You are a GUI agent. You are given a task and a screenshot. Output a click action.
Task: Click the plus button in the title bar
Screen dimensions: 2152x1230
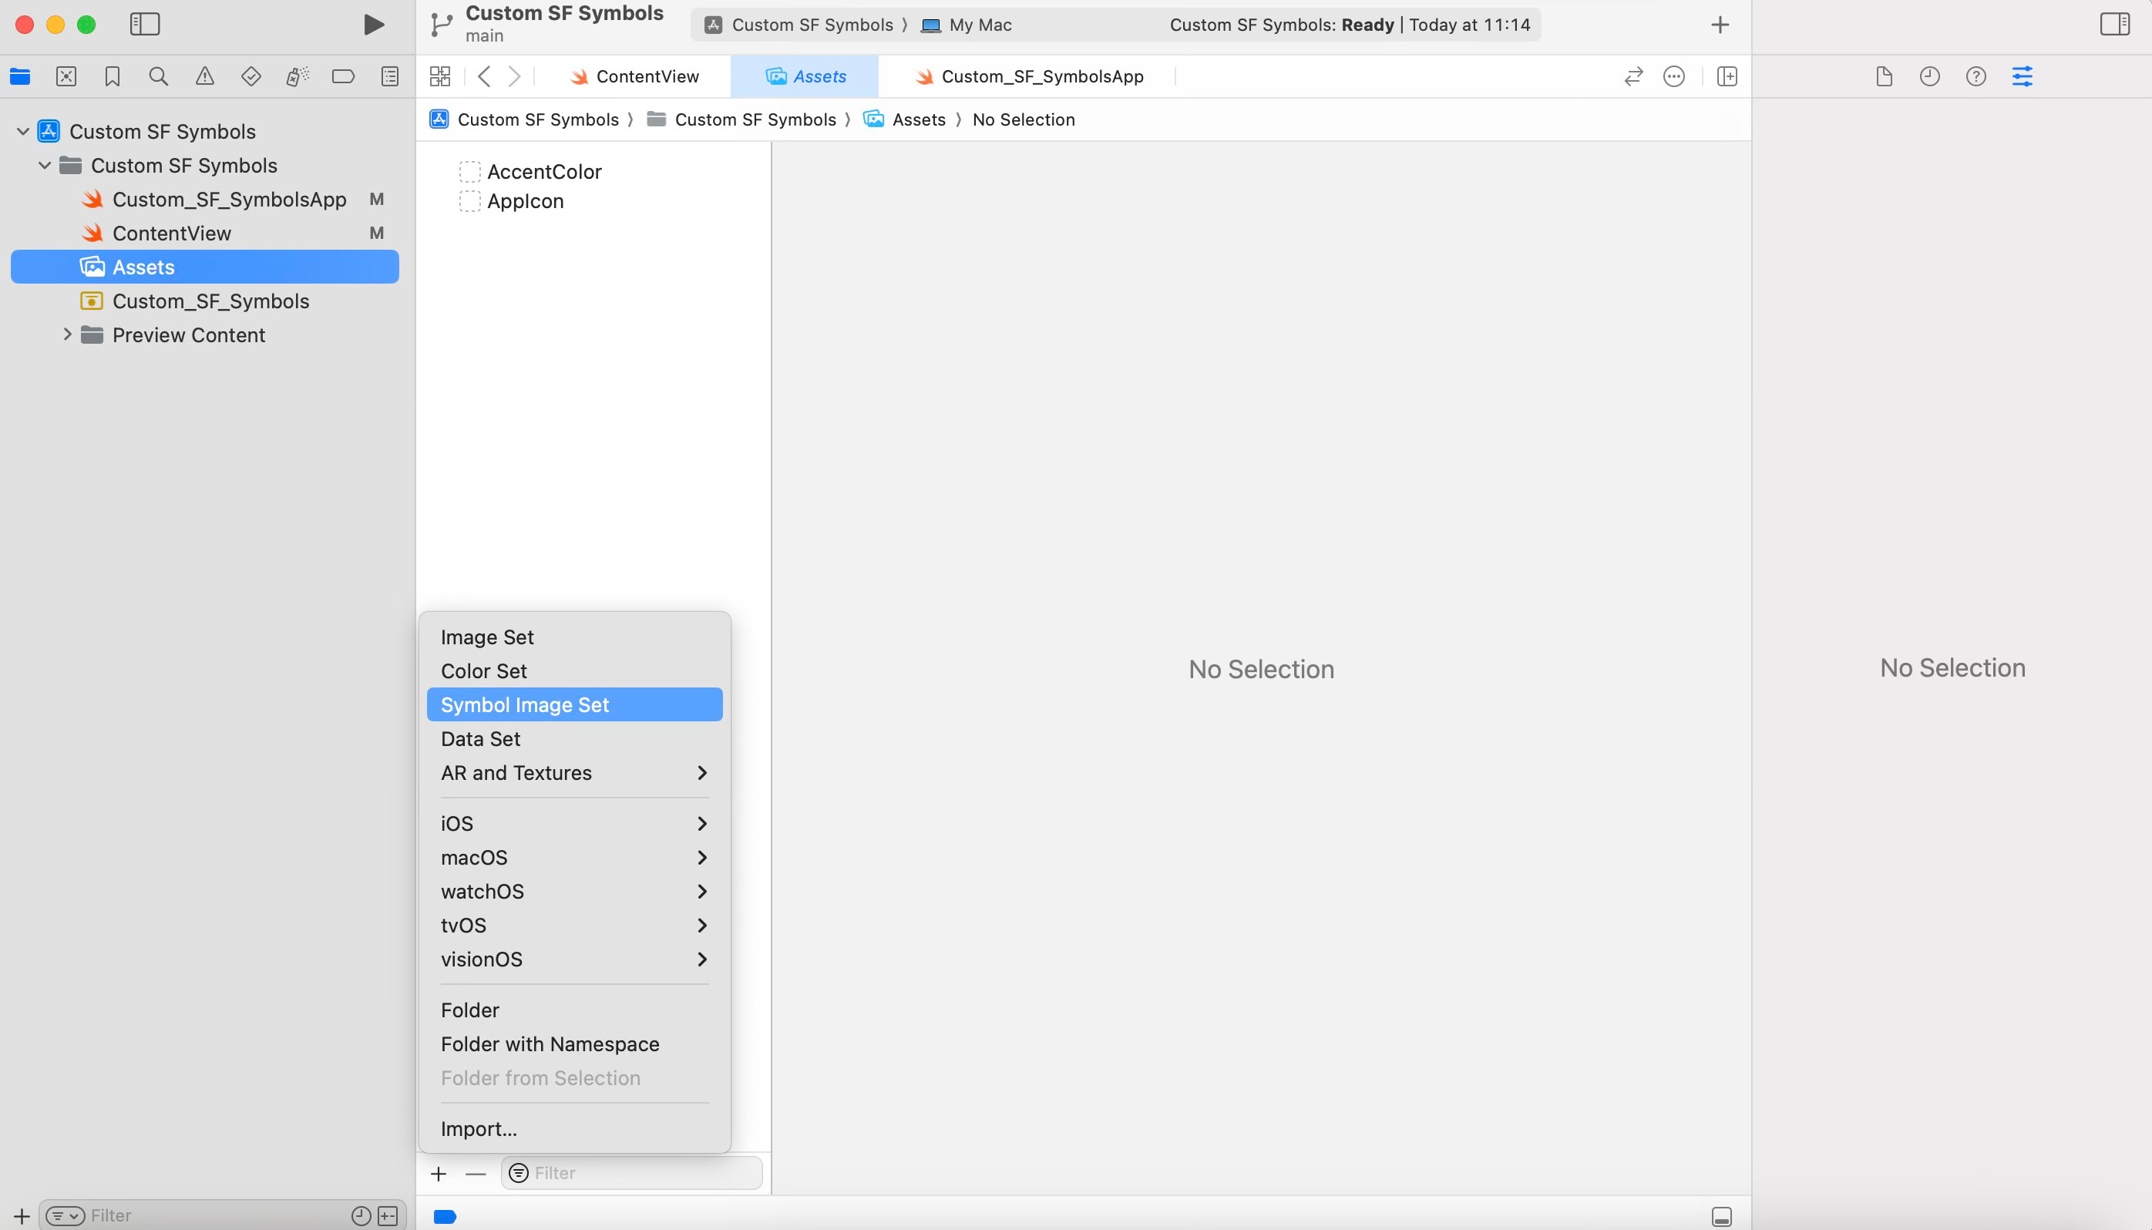point(1720,25)
